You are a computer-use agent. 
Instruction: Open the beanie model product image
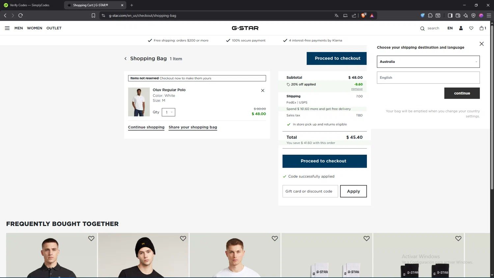pyautogui.click(x=143, y=256)
